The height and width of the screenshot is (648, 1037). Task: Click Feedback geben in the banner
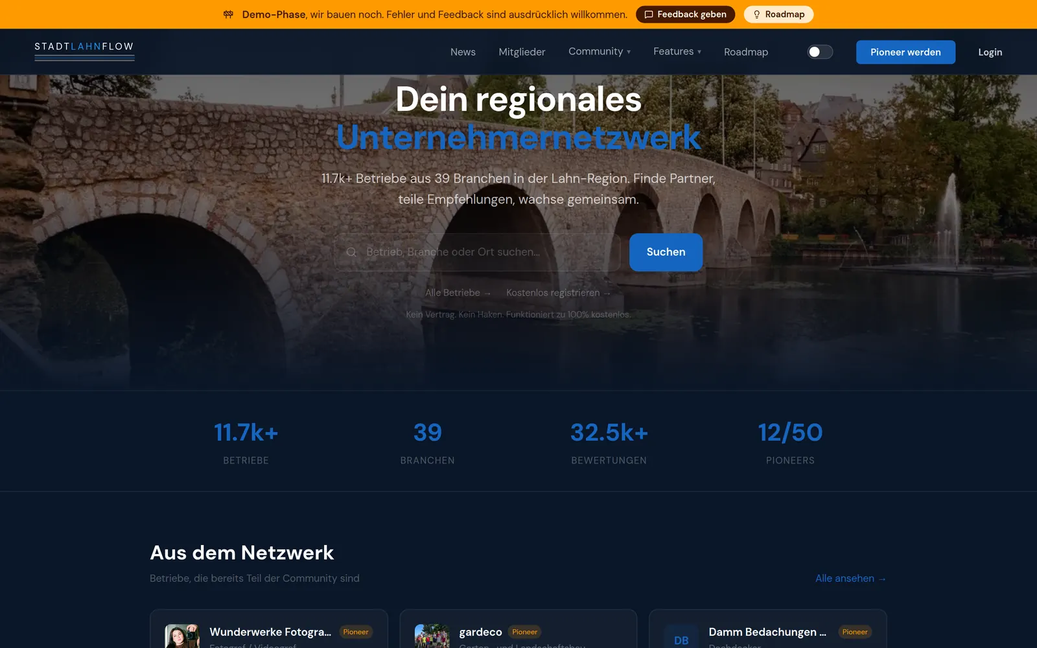point(685,14)
